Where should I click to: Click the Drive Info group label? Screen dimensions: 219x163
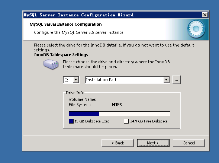75,93
